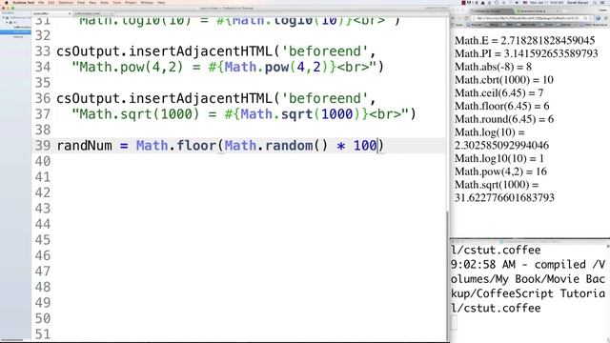This screenshot has height=343, width=610.
Task: Open the File menu
Action: point(41,3)
